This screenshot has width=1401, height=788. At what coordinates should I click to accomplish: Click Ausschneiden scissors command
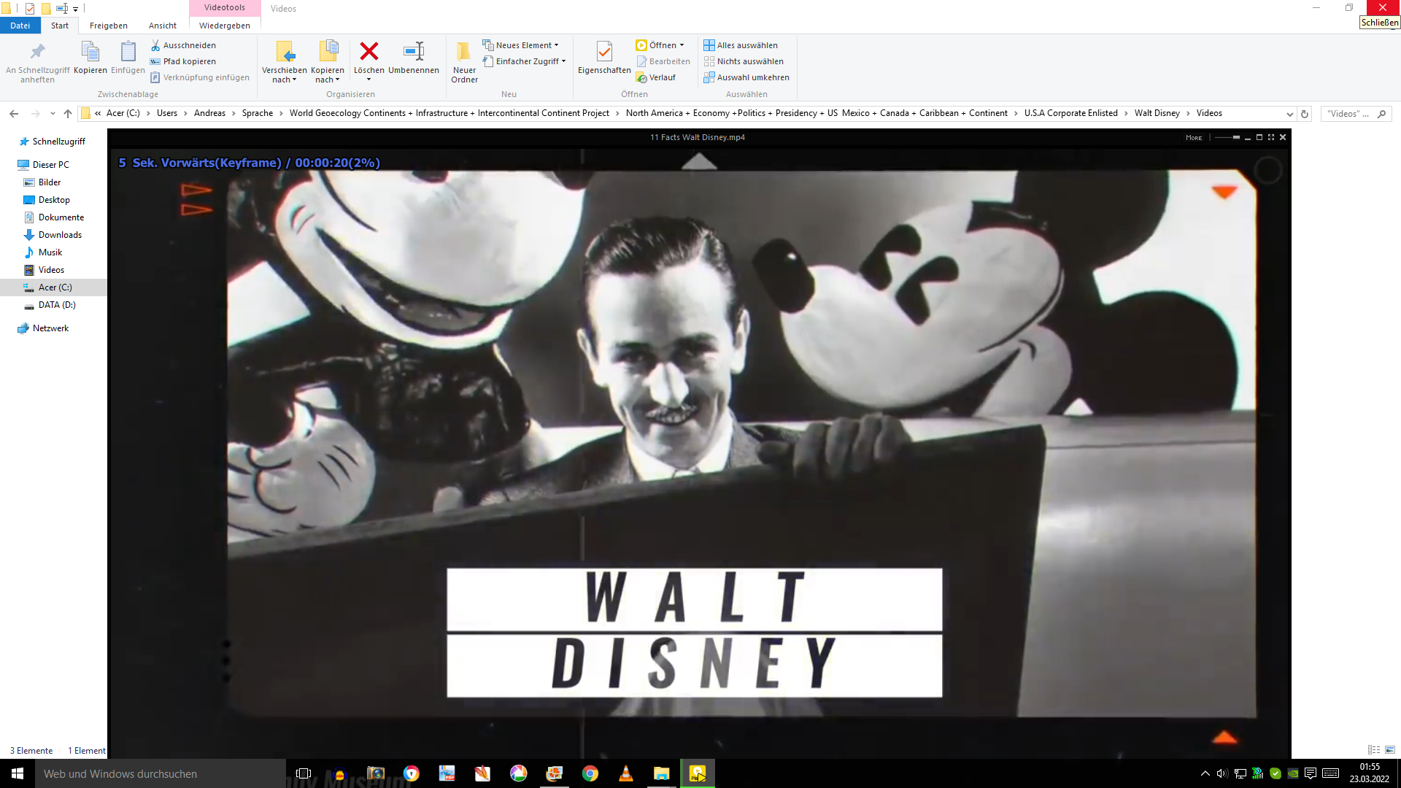point(183,45)
